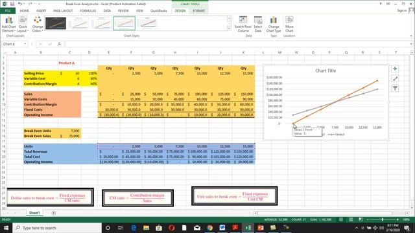Image resolution: width=415 pixels, height=233 pixels.
Task: Click the Insert Function fx icon
Action: [x=59, y=44]
